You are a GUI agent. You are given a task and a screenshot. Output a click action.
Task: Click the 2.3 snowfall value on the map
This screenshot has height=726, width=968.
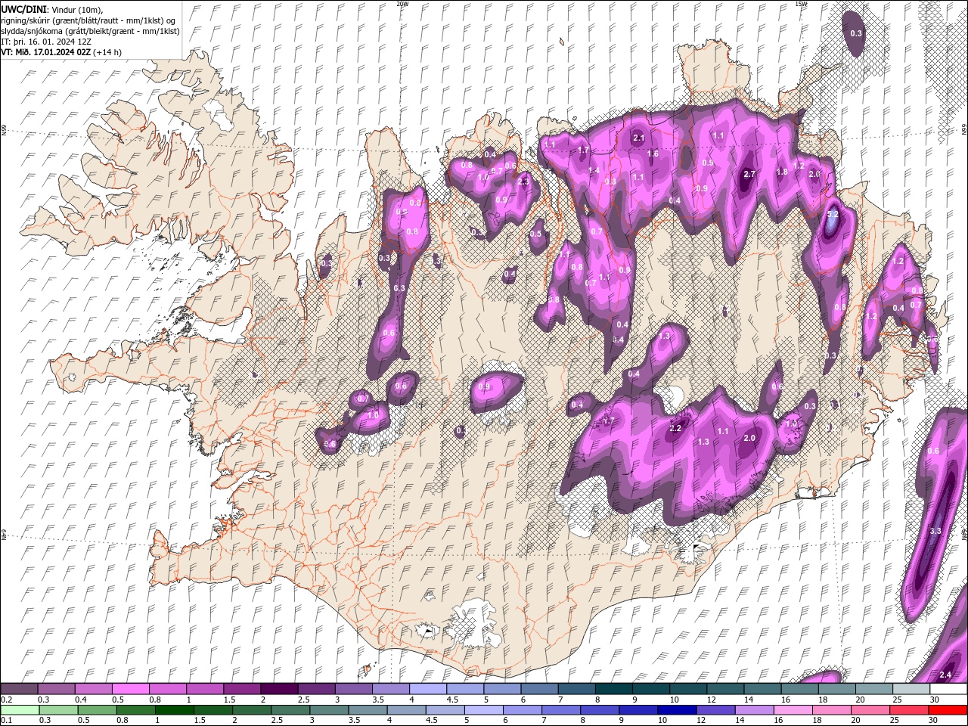[523, 181]
